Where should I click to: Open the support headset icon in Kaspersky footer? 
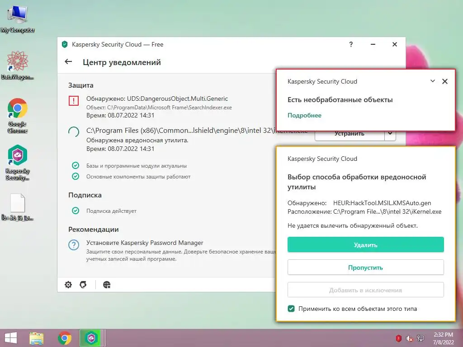pos(83,285)
